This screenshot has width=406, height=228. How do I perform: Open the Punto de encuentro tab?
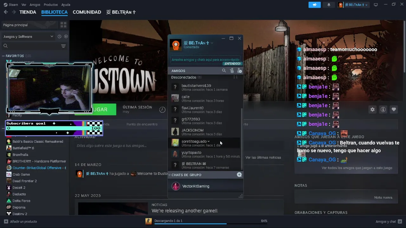142,124
